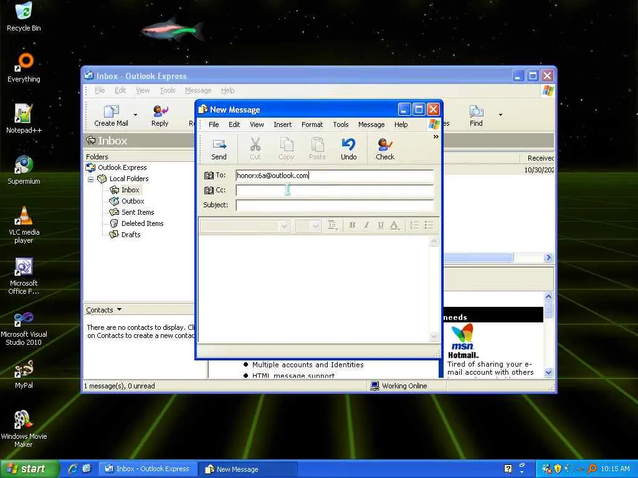Select the Sent Items folder
The width and height of the screenshot is (638, 478).
138,212
